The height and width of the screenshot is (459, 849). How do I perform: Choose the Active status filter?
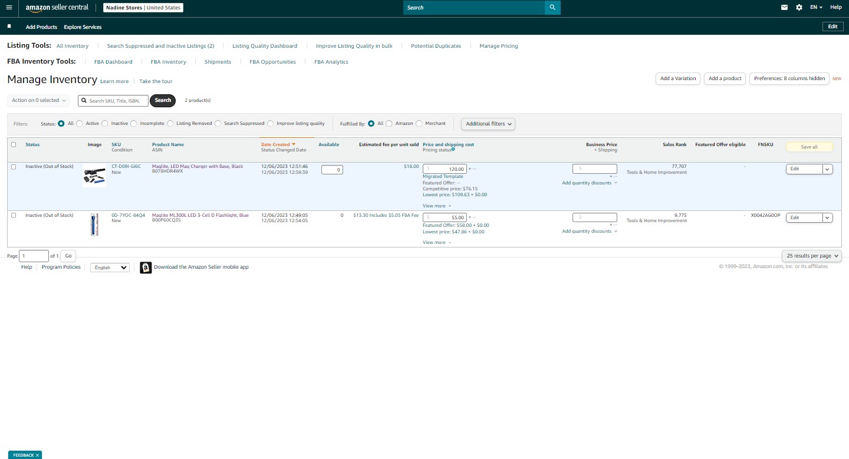(80, 124)
